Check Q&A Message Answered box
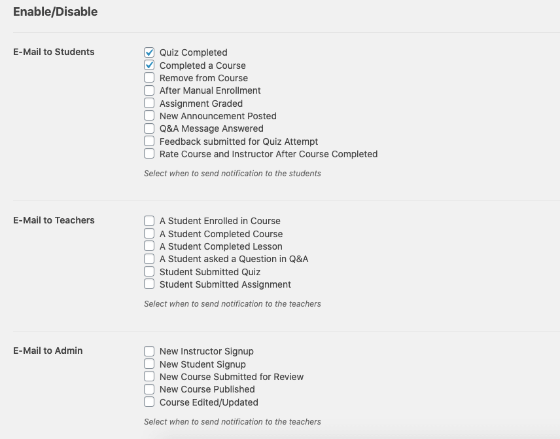 point(149,128)
